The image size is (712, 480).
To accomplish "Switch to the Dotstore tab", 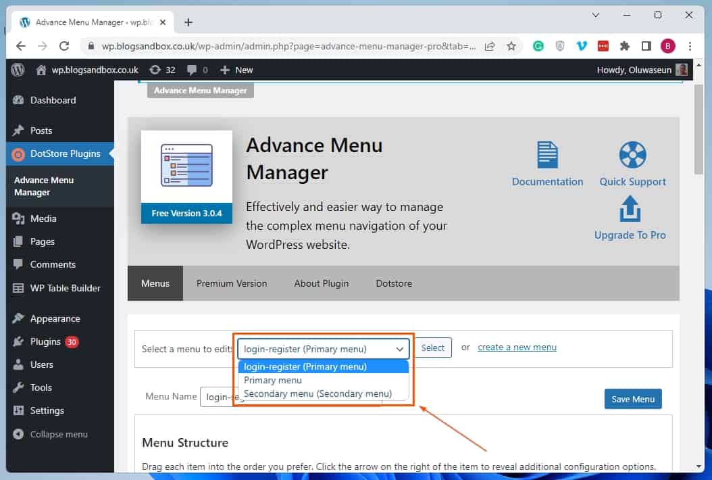I will point(394,283).
